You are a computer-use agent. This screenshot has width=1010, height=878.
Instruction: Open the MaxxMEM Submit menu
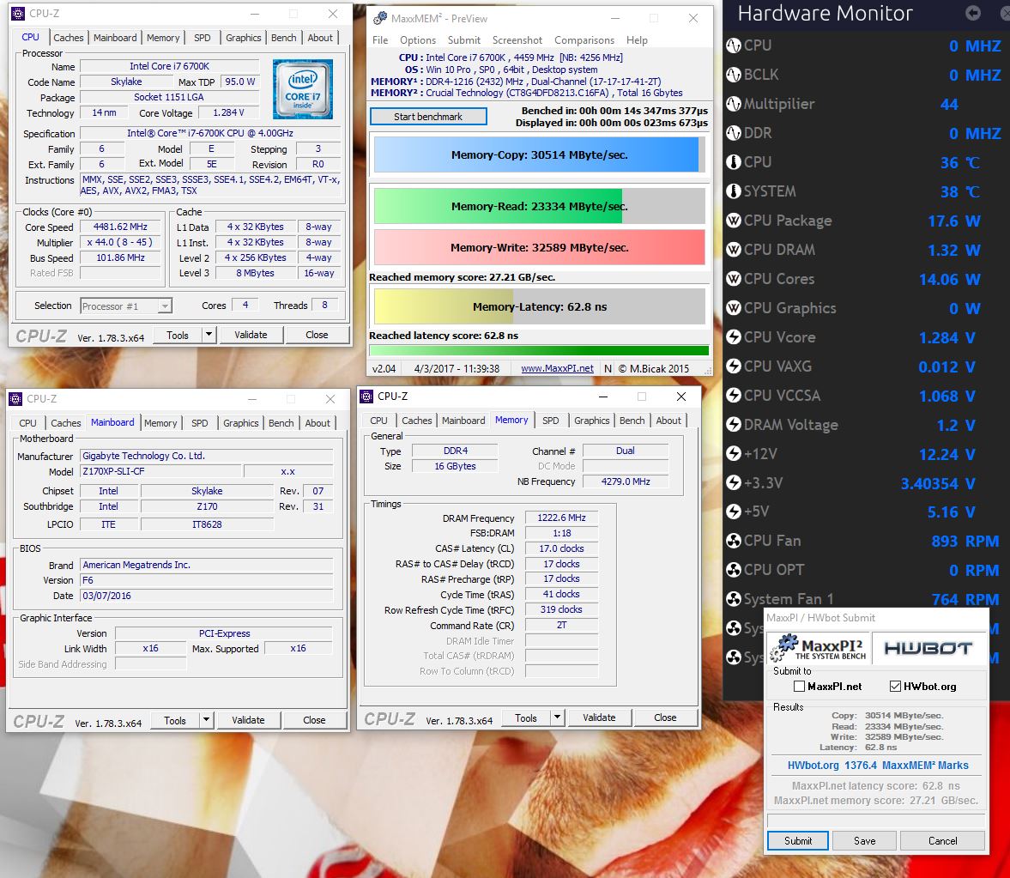(463, 40)
